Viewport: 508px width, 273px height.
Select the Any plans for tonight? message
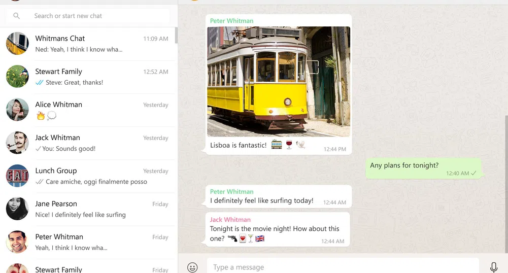(x=423, y=168)
